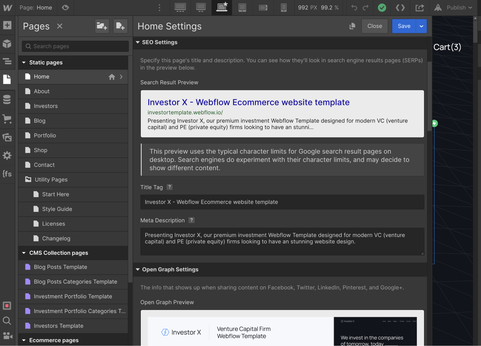Switch to the tablet breakpoint preview

(x=242, y=7)
